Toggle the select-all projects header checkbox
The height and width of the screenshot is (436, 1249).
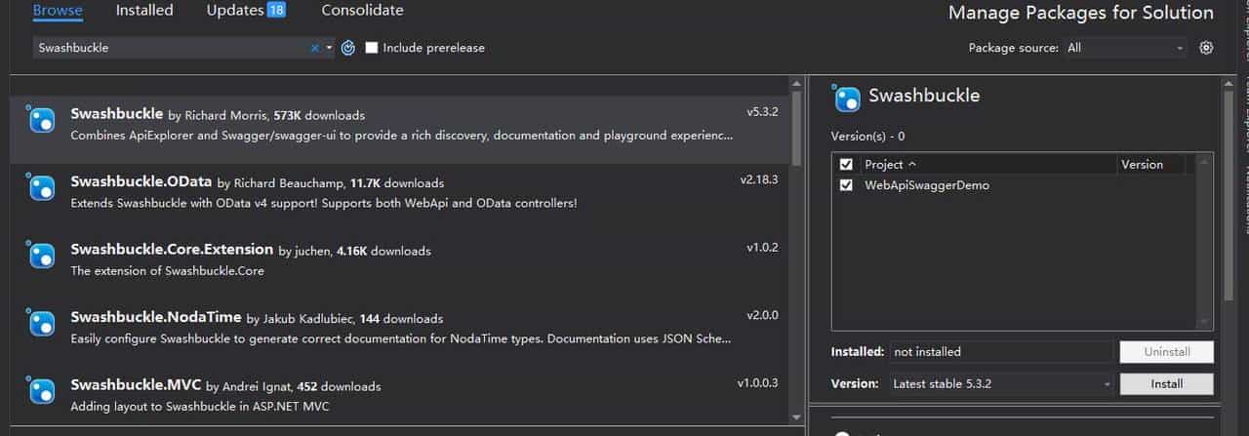pos(846,165)
